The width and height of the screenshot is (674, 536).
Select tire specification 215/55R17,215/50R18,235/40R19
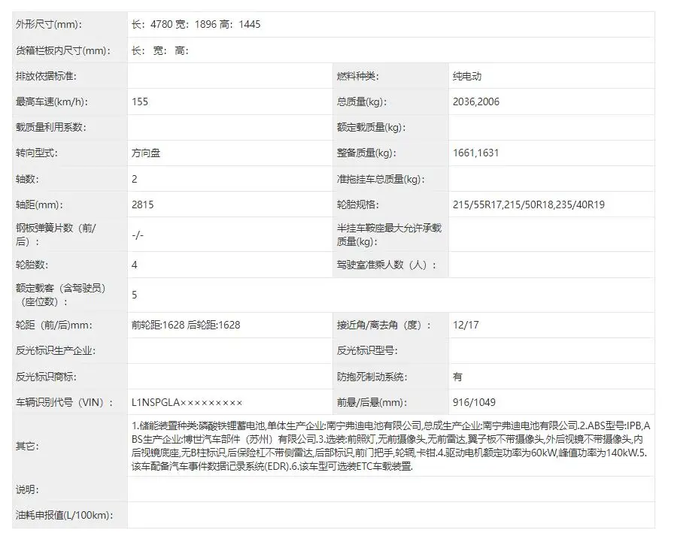529,204
